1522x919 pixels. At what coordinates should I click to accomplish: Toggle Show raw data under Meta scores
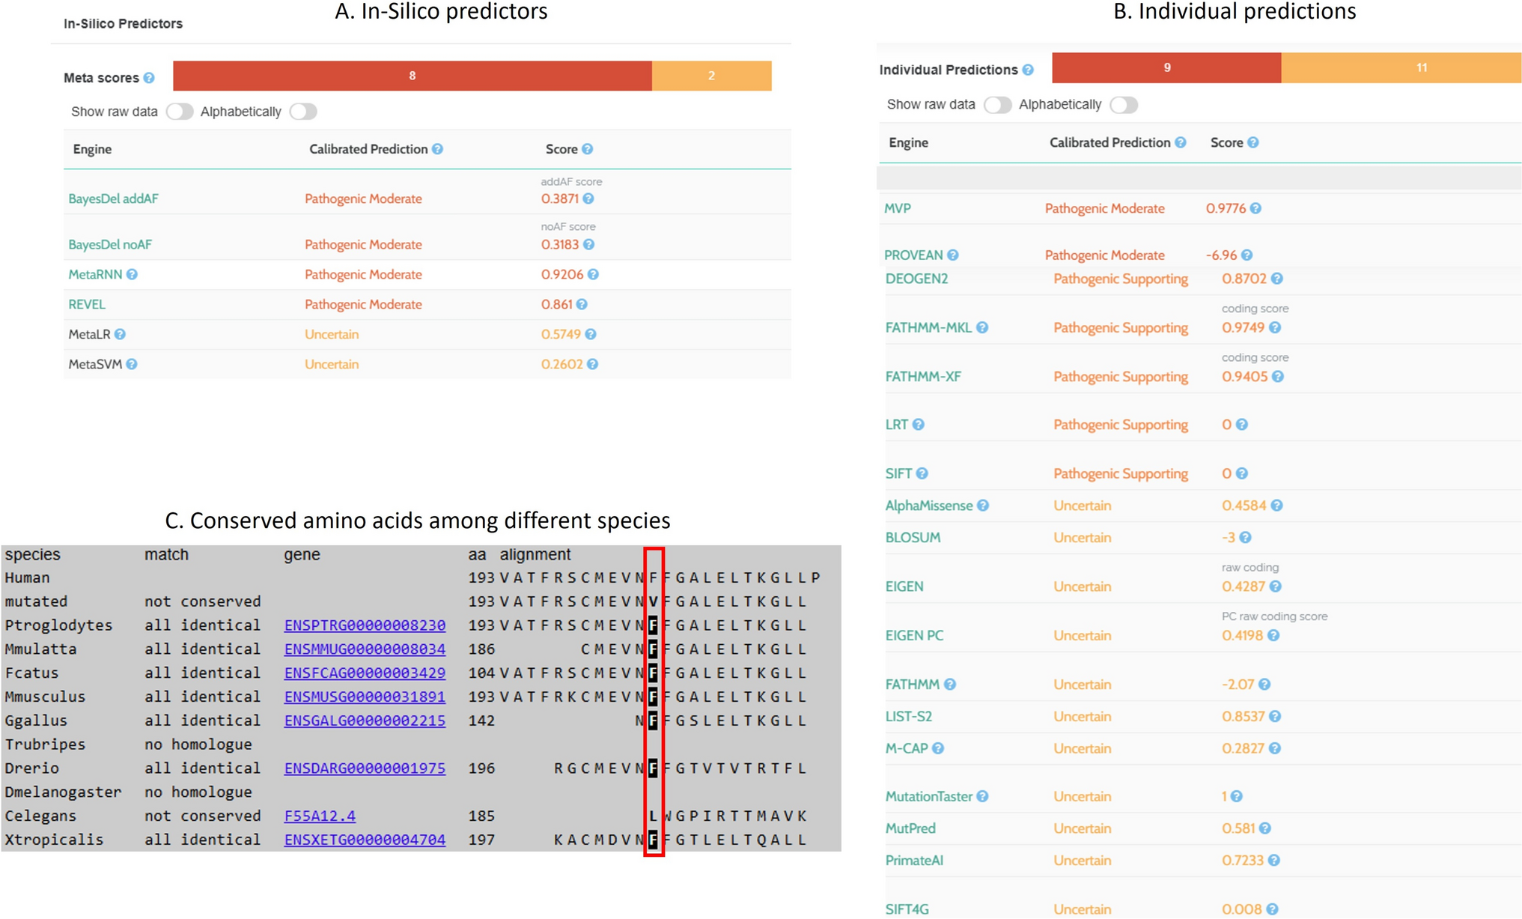pyautogui.click(x=180, y=112)
